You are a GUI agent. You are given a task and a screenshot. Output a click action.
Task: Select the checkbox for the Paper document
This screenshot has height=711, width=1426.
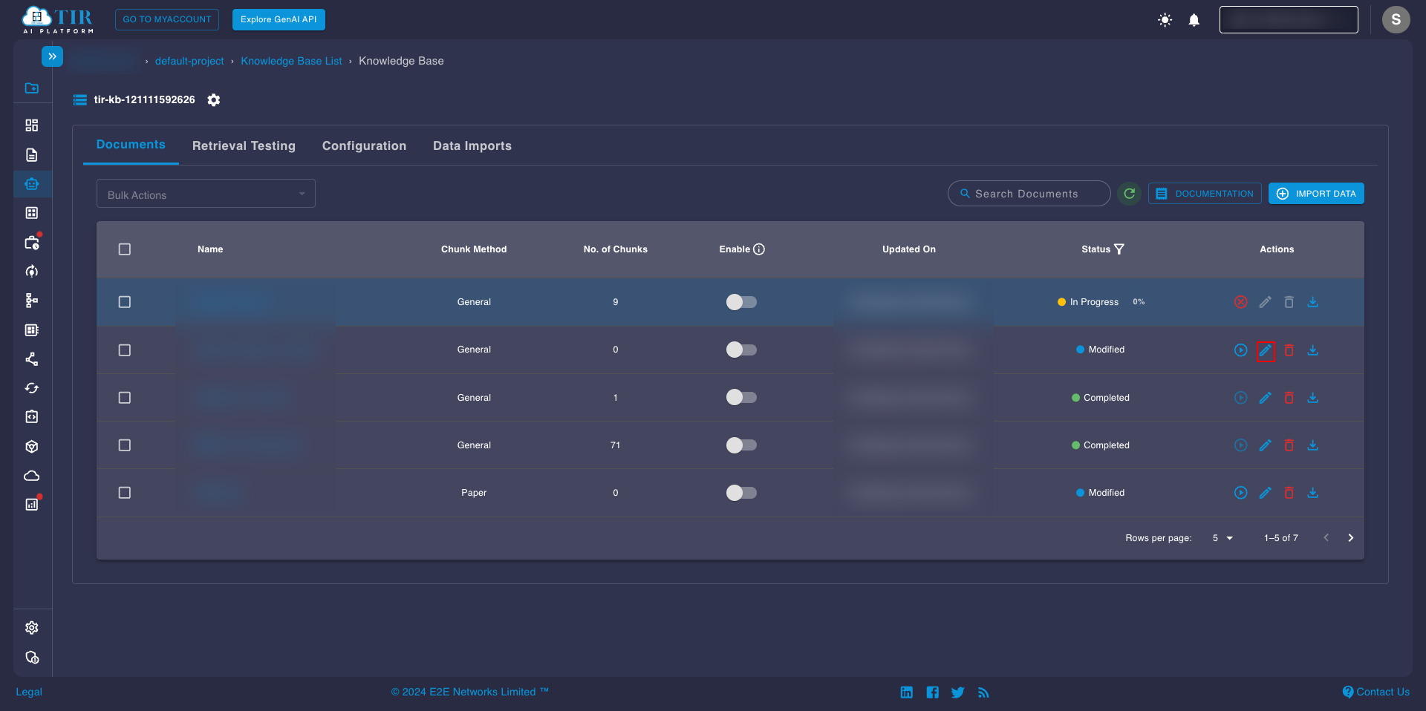(x=125, y=493)
